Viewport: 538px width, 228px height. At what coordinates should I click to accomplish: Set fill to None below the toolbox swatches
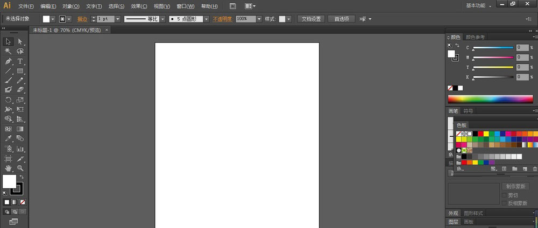coord(23,202)
